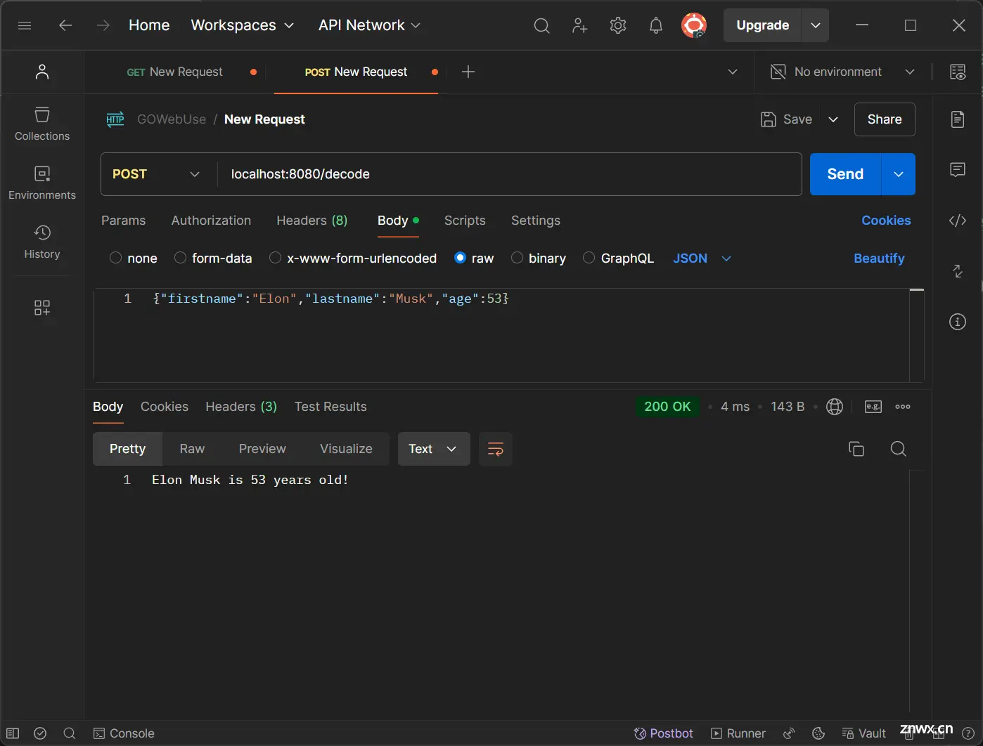Copy the response with the copy icon
The height and width of the screenshot is (746, 983).
[x=856, y=449]
